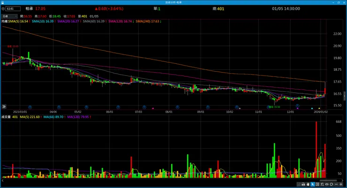Image resolution: width=347 pixels, height=188 pixels.
Task: Click the horizontal scrollbar thumb
Action: pyautogui.click(x=328, y=180)
